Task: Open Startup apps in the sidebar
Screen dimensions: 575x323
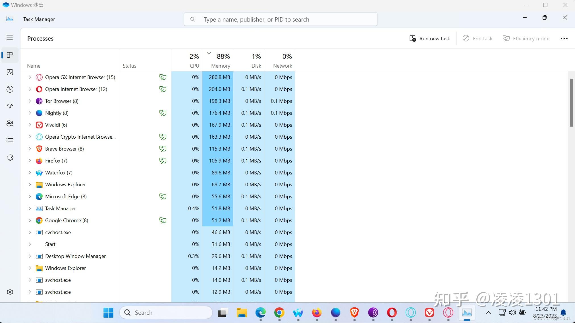Action: (x=10, y=106)
